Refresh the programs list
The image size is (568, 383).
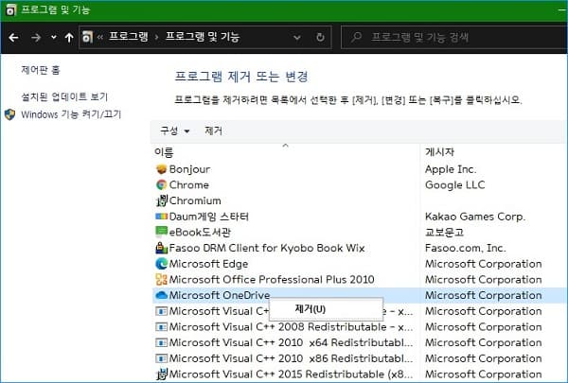click(x=320, y=37)
